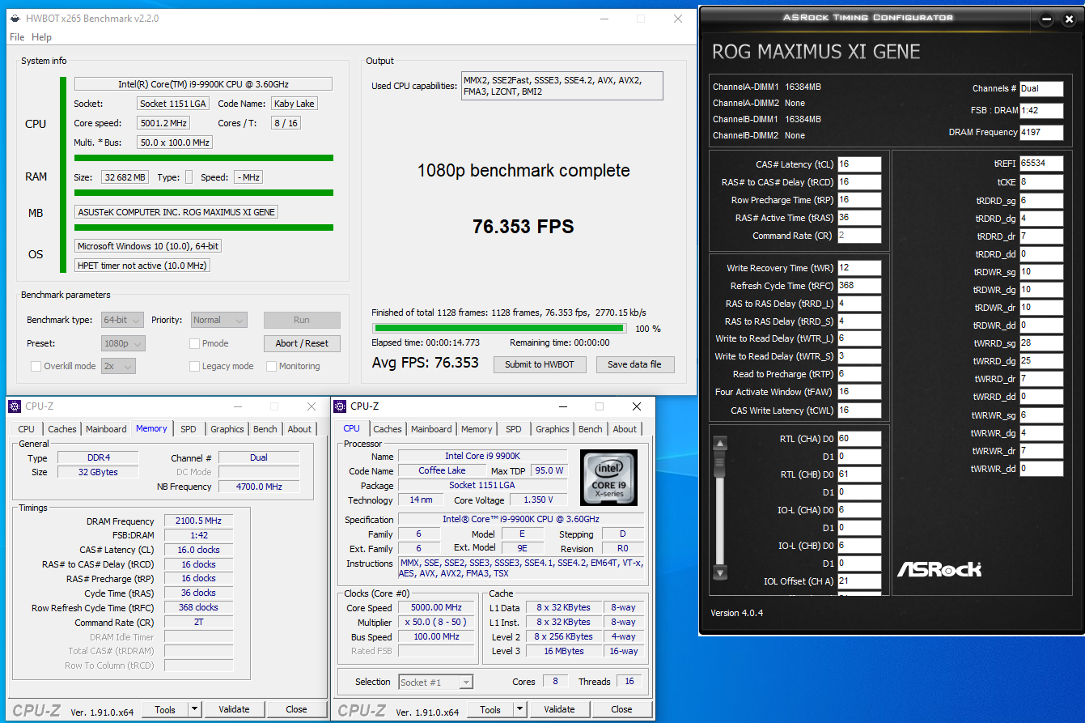1085x723 pixels.
Task: Click Validate in the CPU-tab CPU-Z window
Action: (x=559, y=709)
